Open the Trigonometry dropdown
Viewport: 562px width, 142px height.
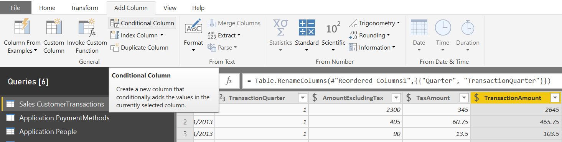pyautogui.click(x=374, y=23)
